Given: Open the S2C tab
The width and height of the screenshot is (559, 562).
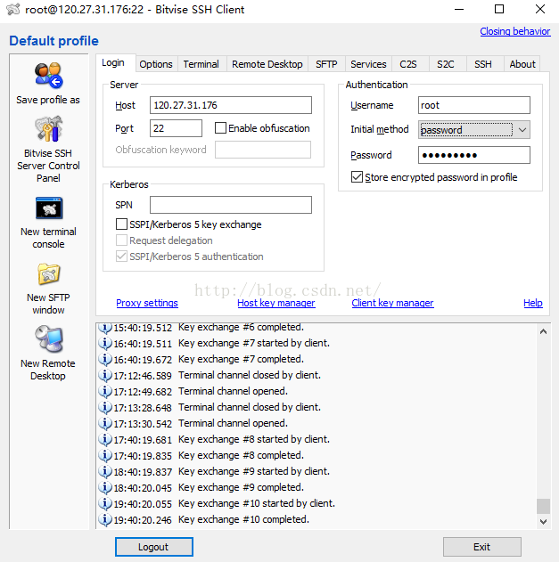Looking at the screenshot, I should click(446, 64).
